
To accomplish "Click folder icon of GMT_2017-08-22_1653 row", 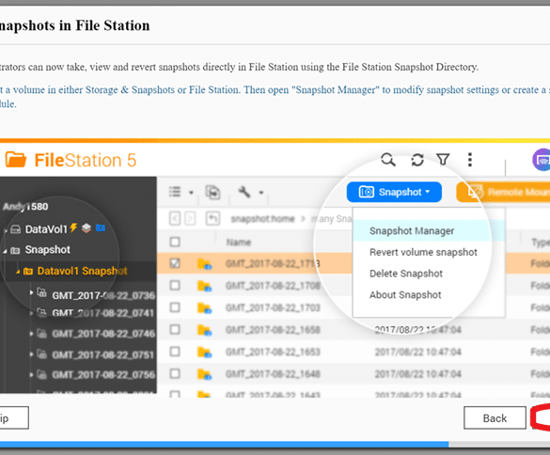I will [x=204, y=353].
